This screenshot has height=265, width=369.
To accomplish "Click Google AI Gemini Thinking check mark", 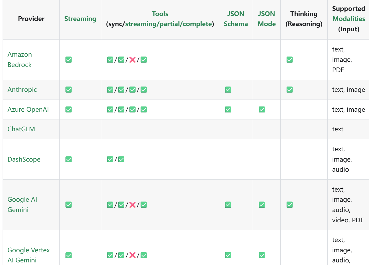I will click(x=290, y=205).
